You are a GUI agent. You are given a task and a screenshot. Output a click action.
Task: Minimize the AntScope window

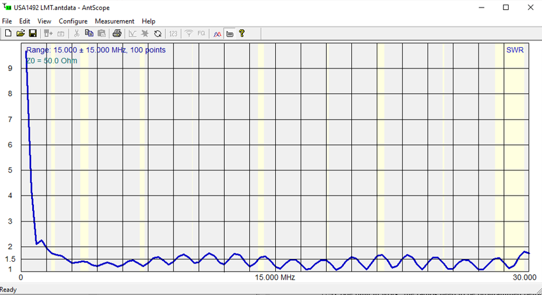(x=482, y=7)
